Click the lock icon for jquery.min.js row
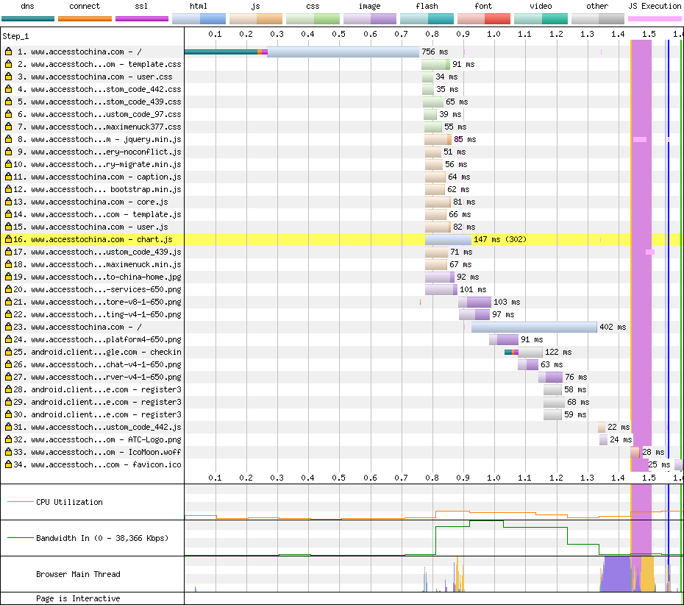This screenshot has width=684, height=605. click(8, 139)
